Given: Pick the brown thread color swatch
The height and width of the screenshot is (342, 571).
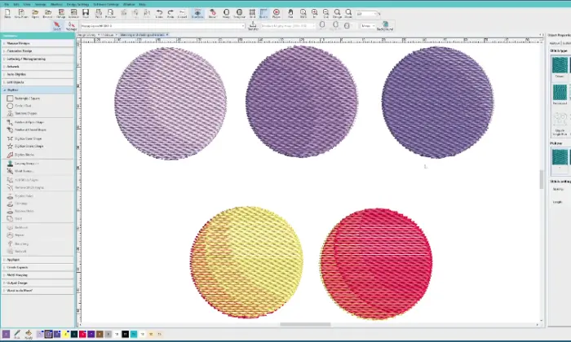Looking at the screenshot, I should tap(100, 334).
